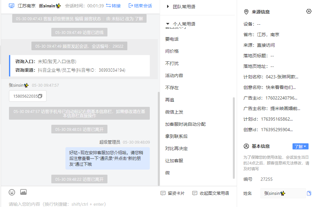Select quick phrase 微
314x207 pixels.
point(167,173)
